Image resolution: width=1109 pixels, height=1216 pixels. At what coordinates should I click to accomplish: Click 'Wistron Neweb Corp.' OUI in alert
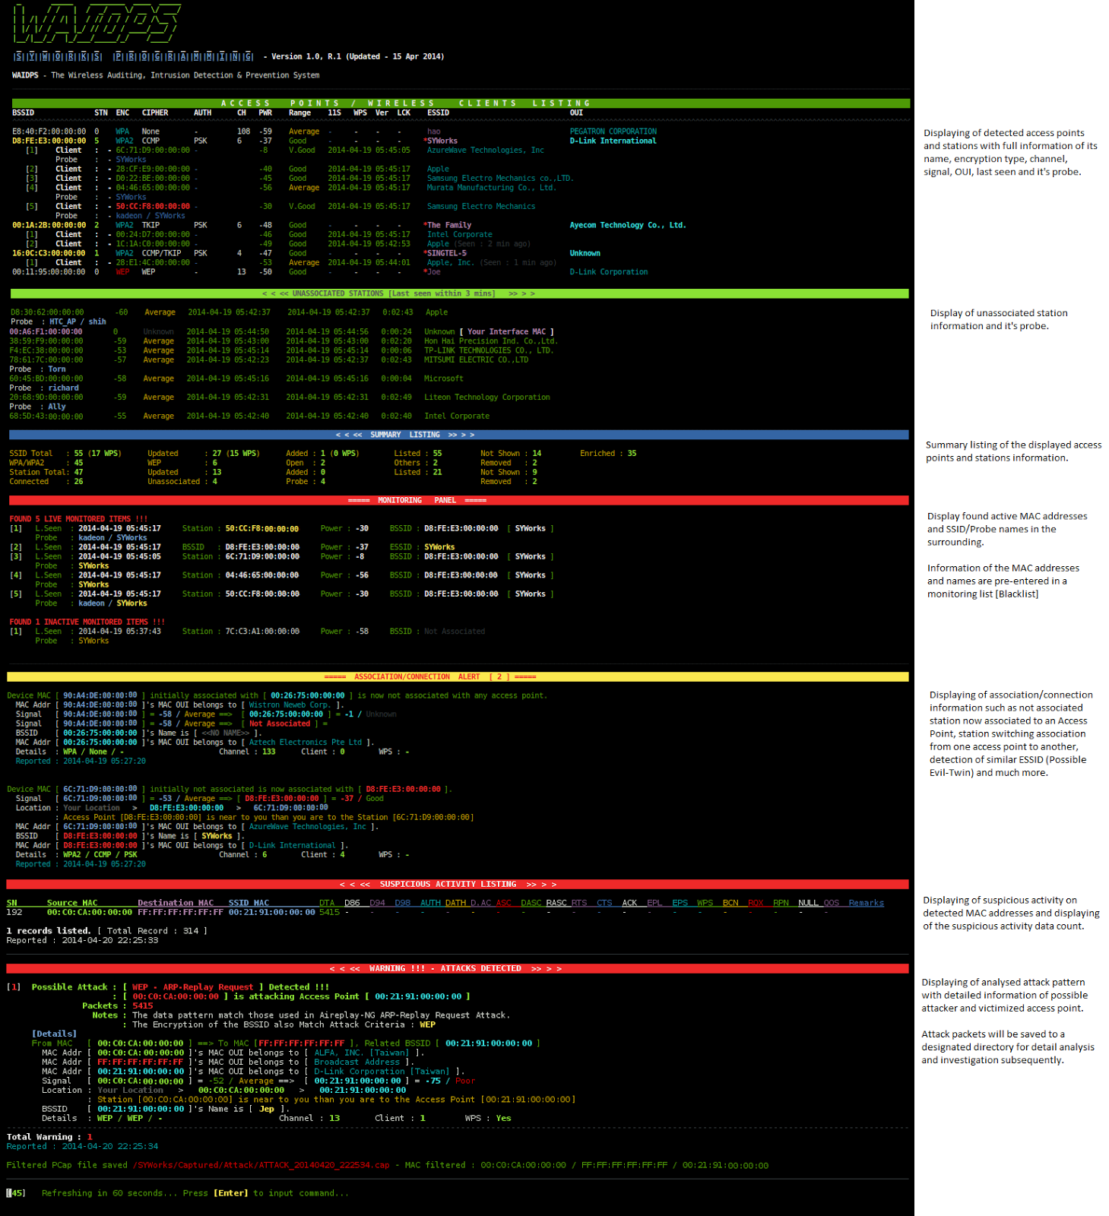(x=290, y=705)
